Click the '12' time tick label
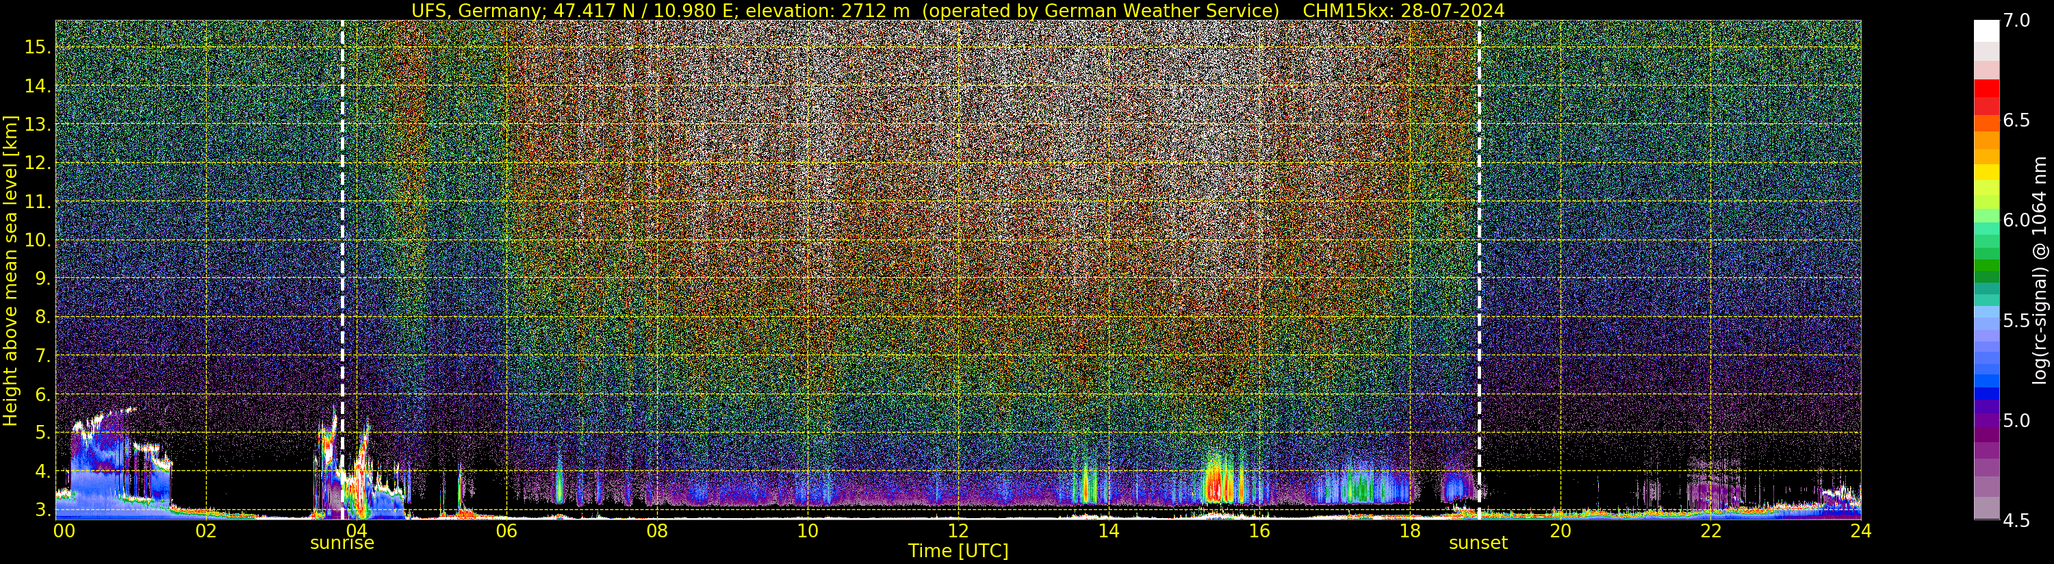Image resolution: width=2054 pixels, height=564 pixels. tap(958, 530)
